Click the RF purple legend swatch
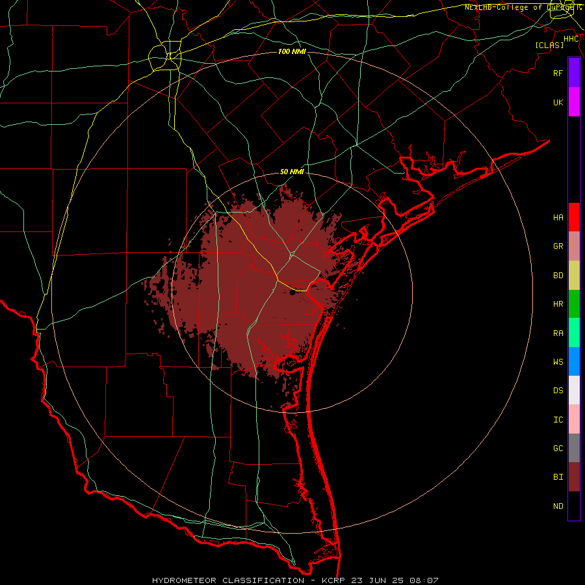This screenshot has width=585, height=585. pos(574,73)
